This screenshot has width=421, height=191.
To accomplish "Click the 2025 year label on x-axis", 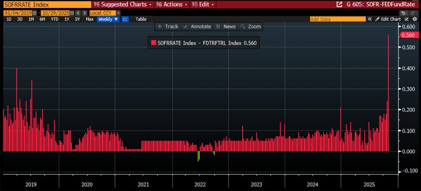I will click(369, 184).
